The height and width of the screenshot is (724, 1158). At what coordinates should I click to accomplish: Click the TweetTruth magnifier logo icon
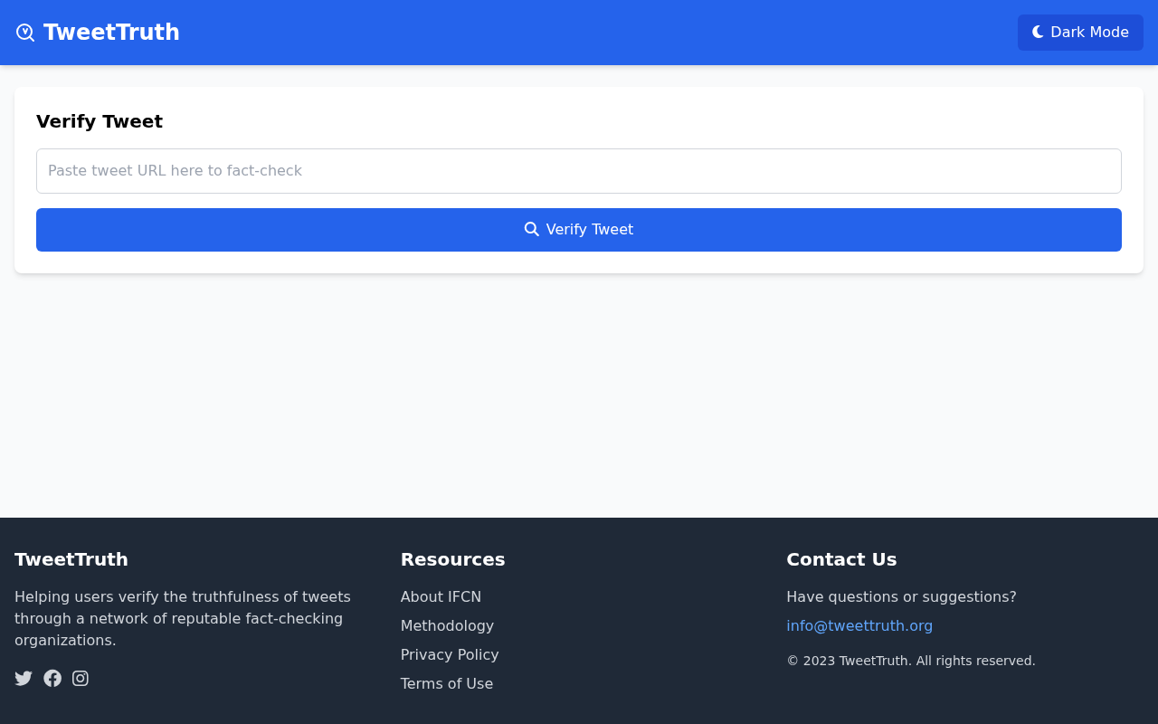pos(25,31)
